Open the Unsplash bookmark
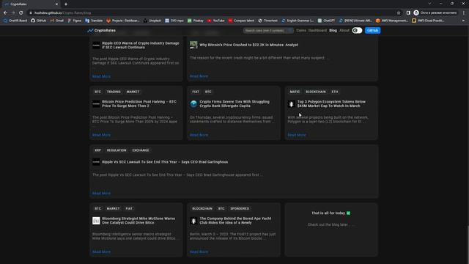 click(152, 21)
